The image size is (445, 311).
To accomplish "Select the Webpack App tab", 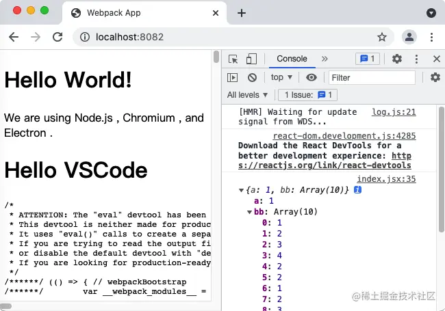I will coord(144,13).
